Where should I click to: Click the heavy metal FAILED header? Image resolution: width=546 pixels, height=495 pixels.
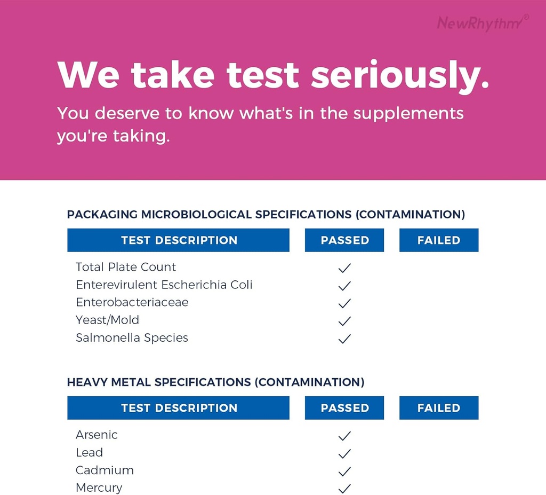(x=439, y=408)
